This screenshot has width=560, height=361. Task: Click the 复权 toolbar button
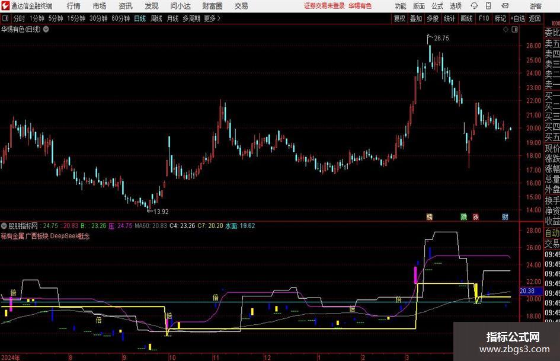(x=399, y=18)
